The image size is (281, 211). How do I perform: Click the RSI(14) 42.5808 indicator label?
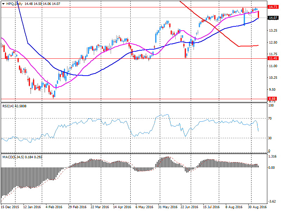point(14,106)
